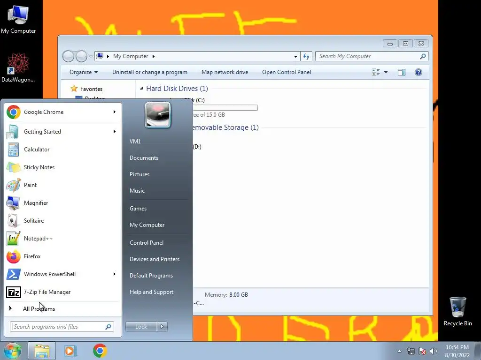This screenshot has height=360, width=481.
Task: Click the Explorer forward button
Action: pyautogui.click(x=82, y=56)
